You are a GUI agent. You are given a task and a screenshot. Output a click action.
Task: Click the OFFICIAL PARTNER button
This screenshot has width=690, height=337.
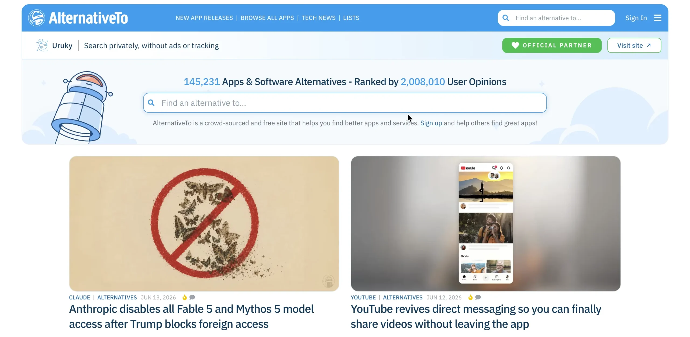coord(552,45)
